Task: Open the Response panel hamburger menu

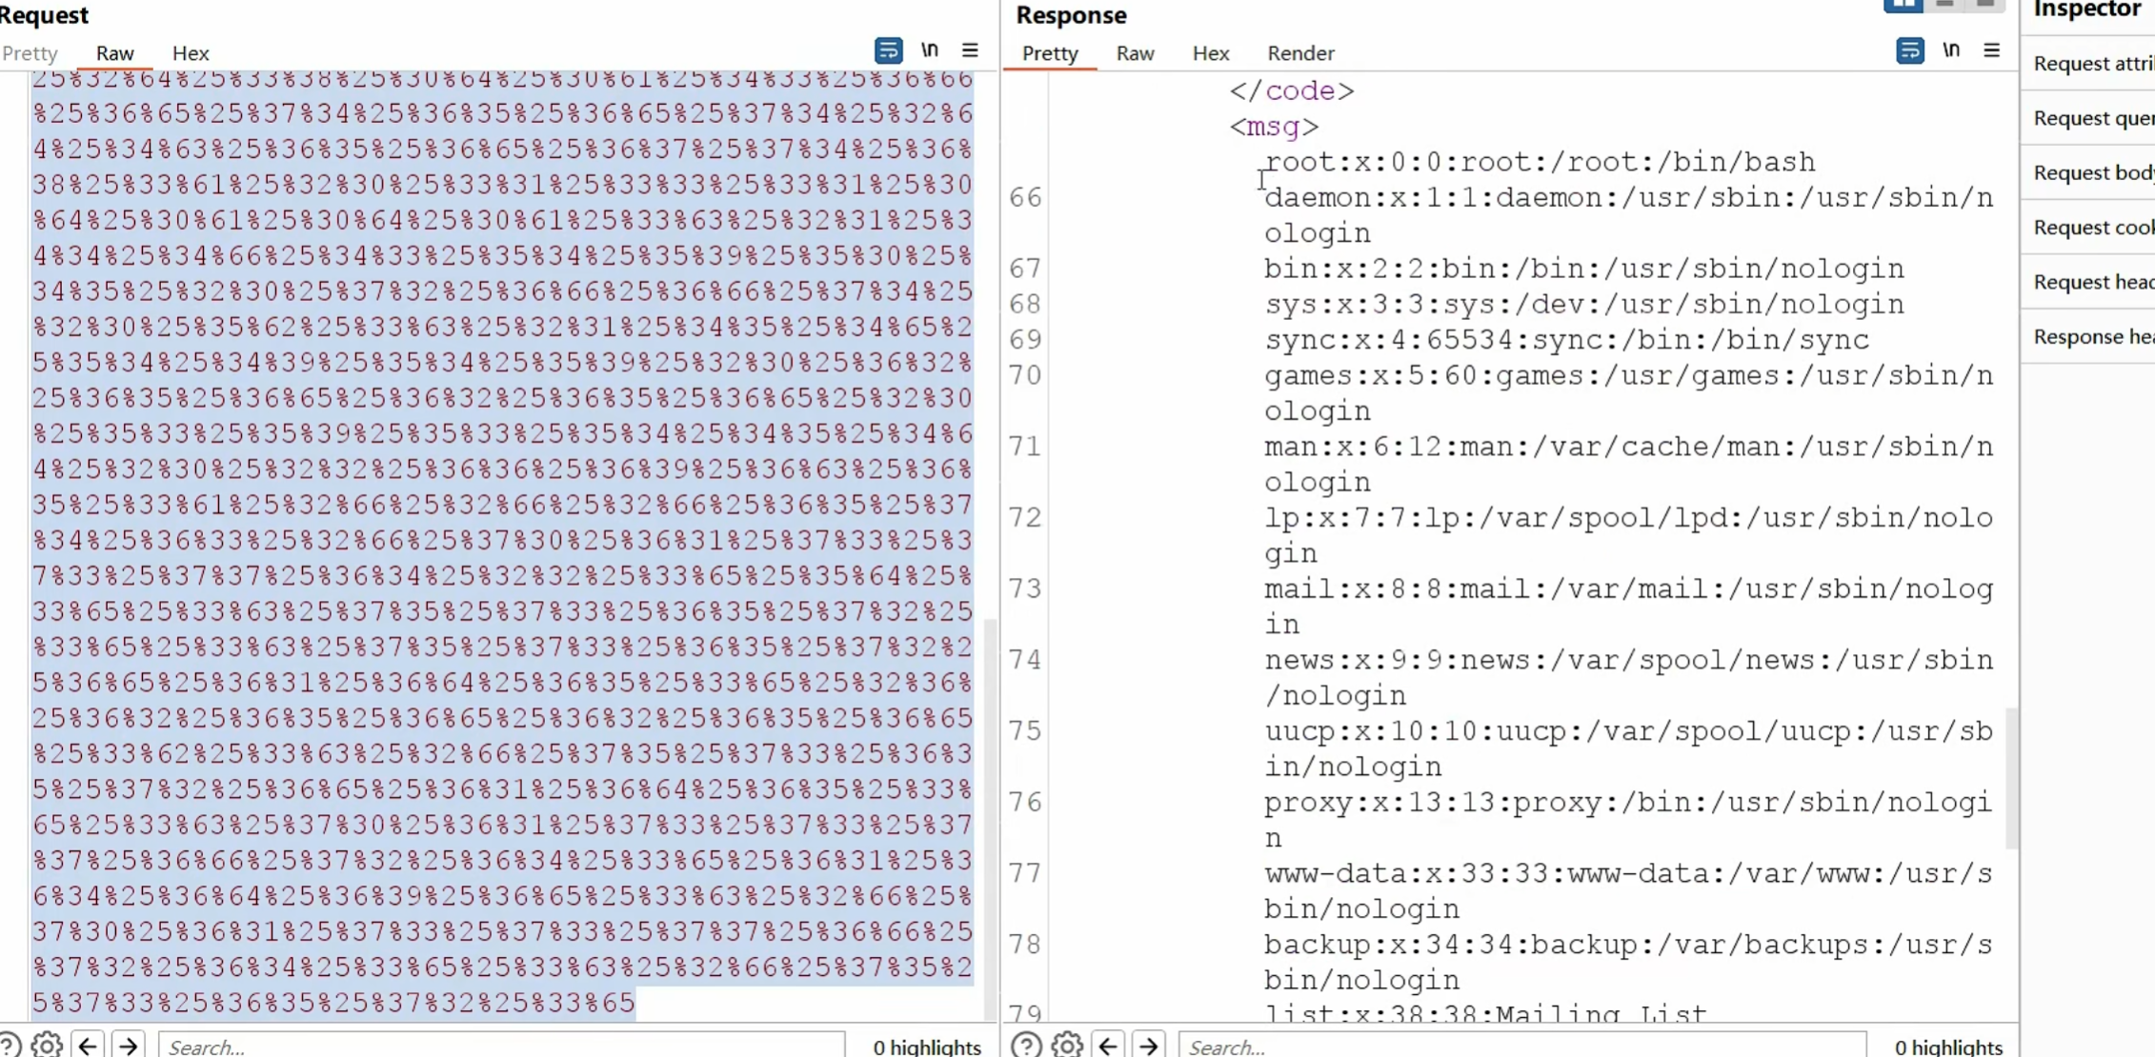Action: pyautogui.click(x=1991, y=50)
